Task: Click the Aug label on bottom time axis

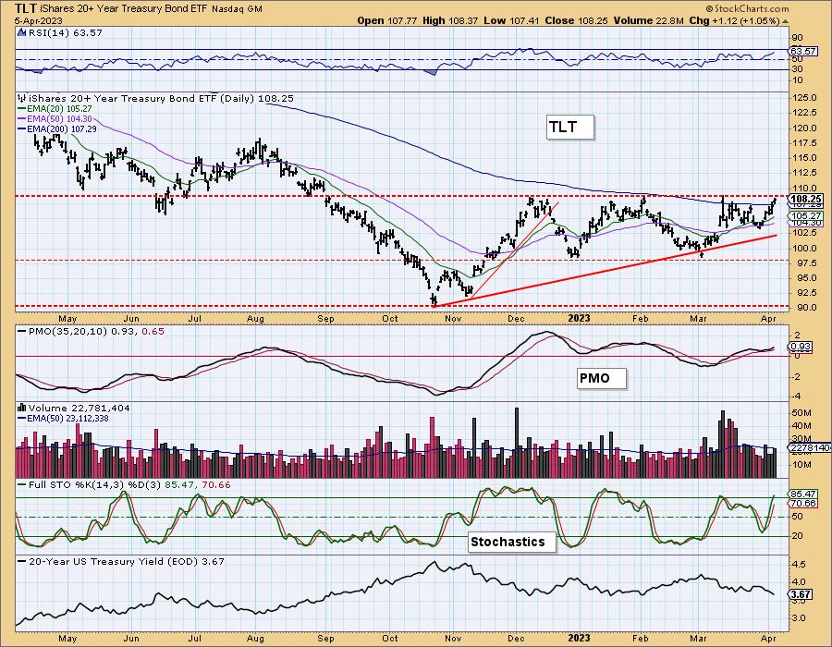Action: pos(255,638)
